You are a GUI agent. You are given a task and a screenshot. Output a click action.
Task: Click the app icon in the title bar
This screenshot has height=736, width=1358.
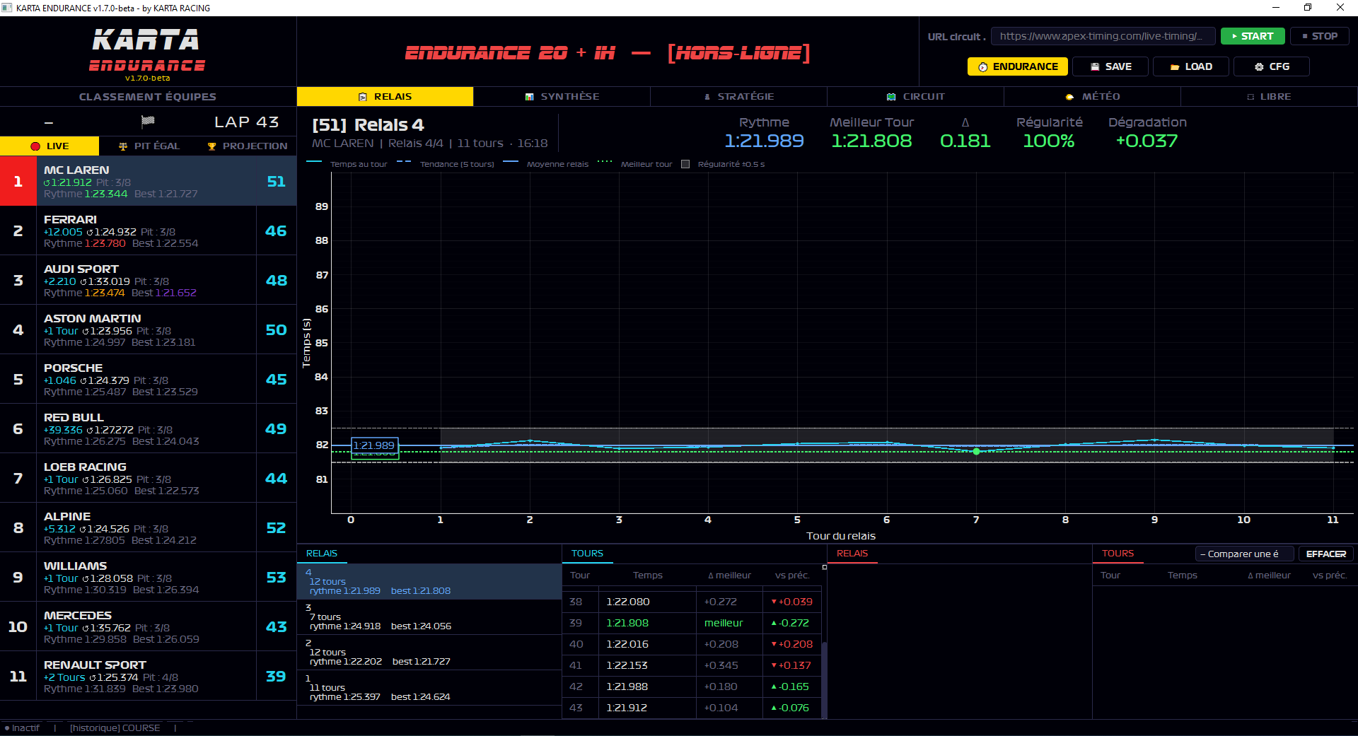[7, 8]
